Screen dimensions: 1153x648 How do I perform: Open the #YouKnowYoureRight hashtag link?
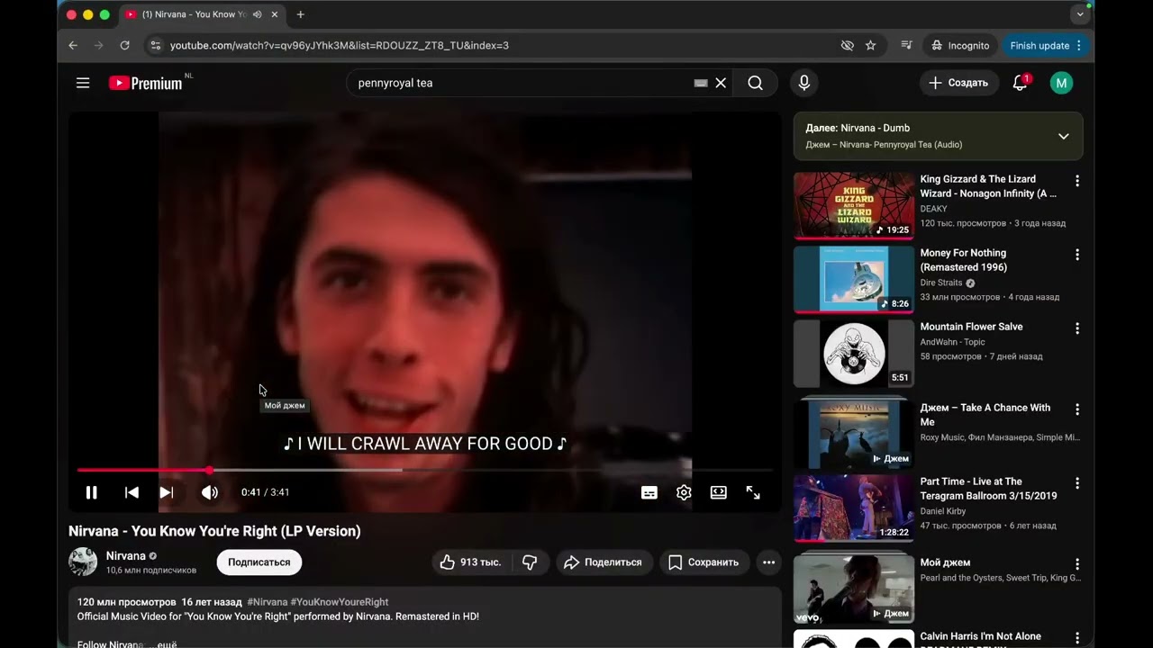(x=340, y=602)
